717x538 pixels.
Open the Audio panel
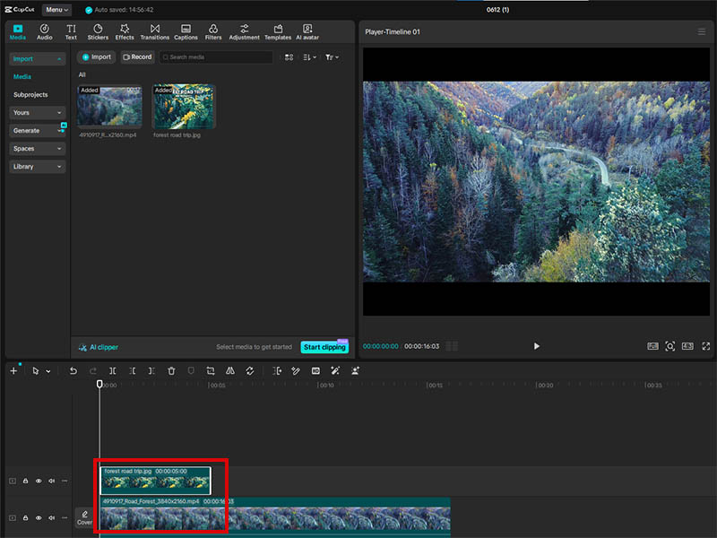44,32
